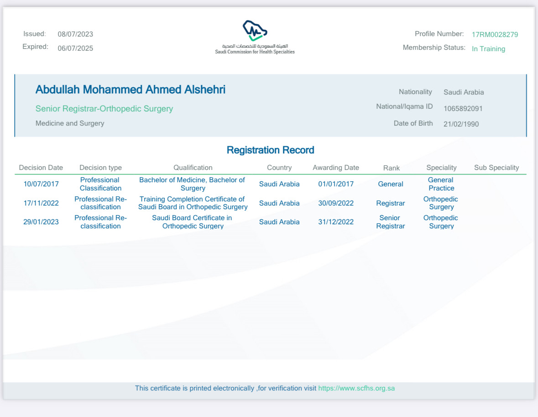Screen dimensions: 538x417
Task: Click the In Training membership status
Action: point(488,49)
